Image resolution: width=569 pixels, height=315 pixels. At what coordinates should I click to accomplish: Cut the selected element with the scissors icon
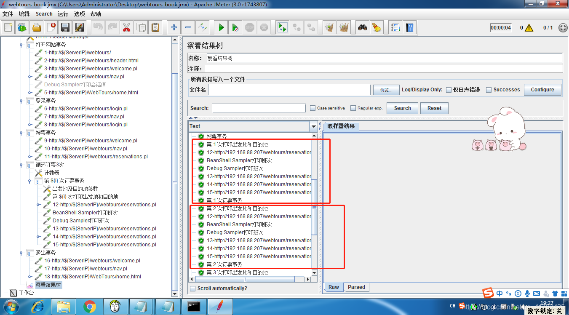(126, 28)
